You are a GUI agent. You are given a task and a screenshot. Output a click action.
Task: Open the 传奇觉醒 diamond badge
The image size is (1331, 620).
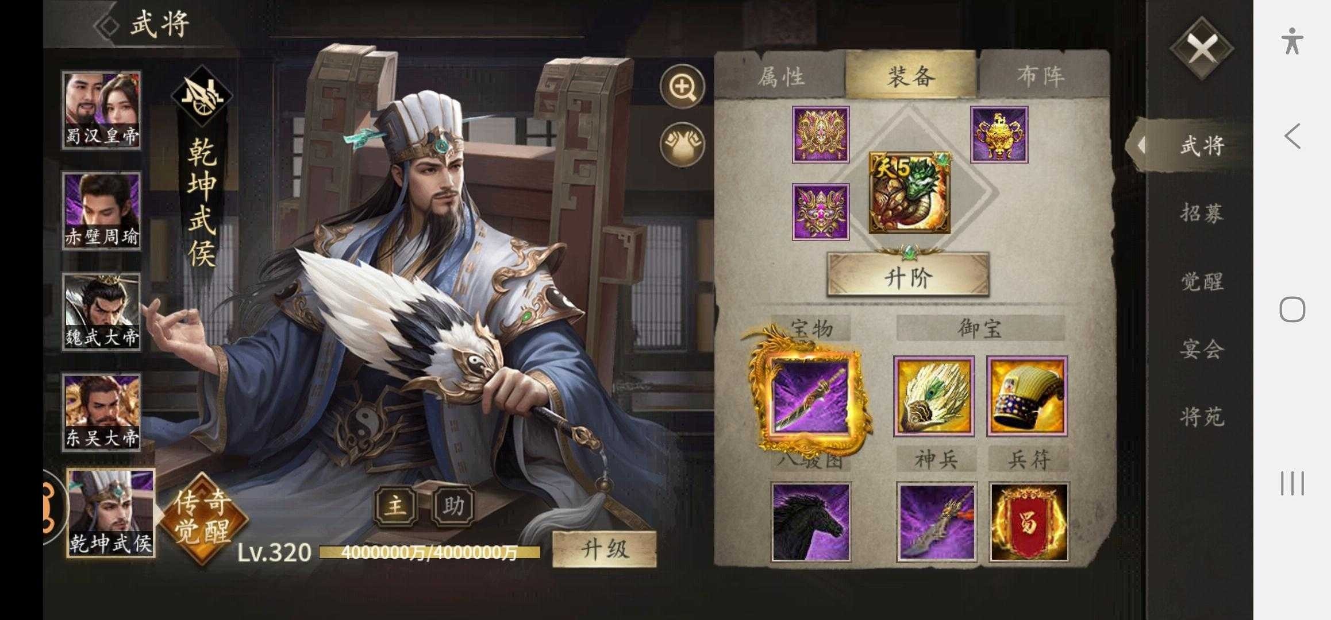click(x=202, y=517)
